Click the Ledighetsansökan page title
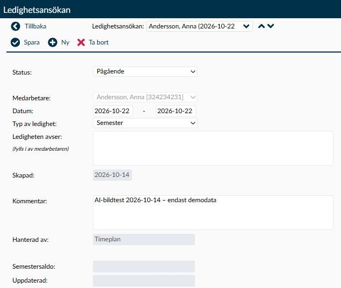Image resolution: width=341 pixels, height=288 pixels. 37,10
